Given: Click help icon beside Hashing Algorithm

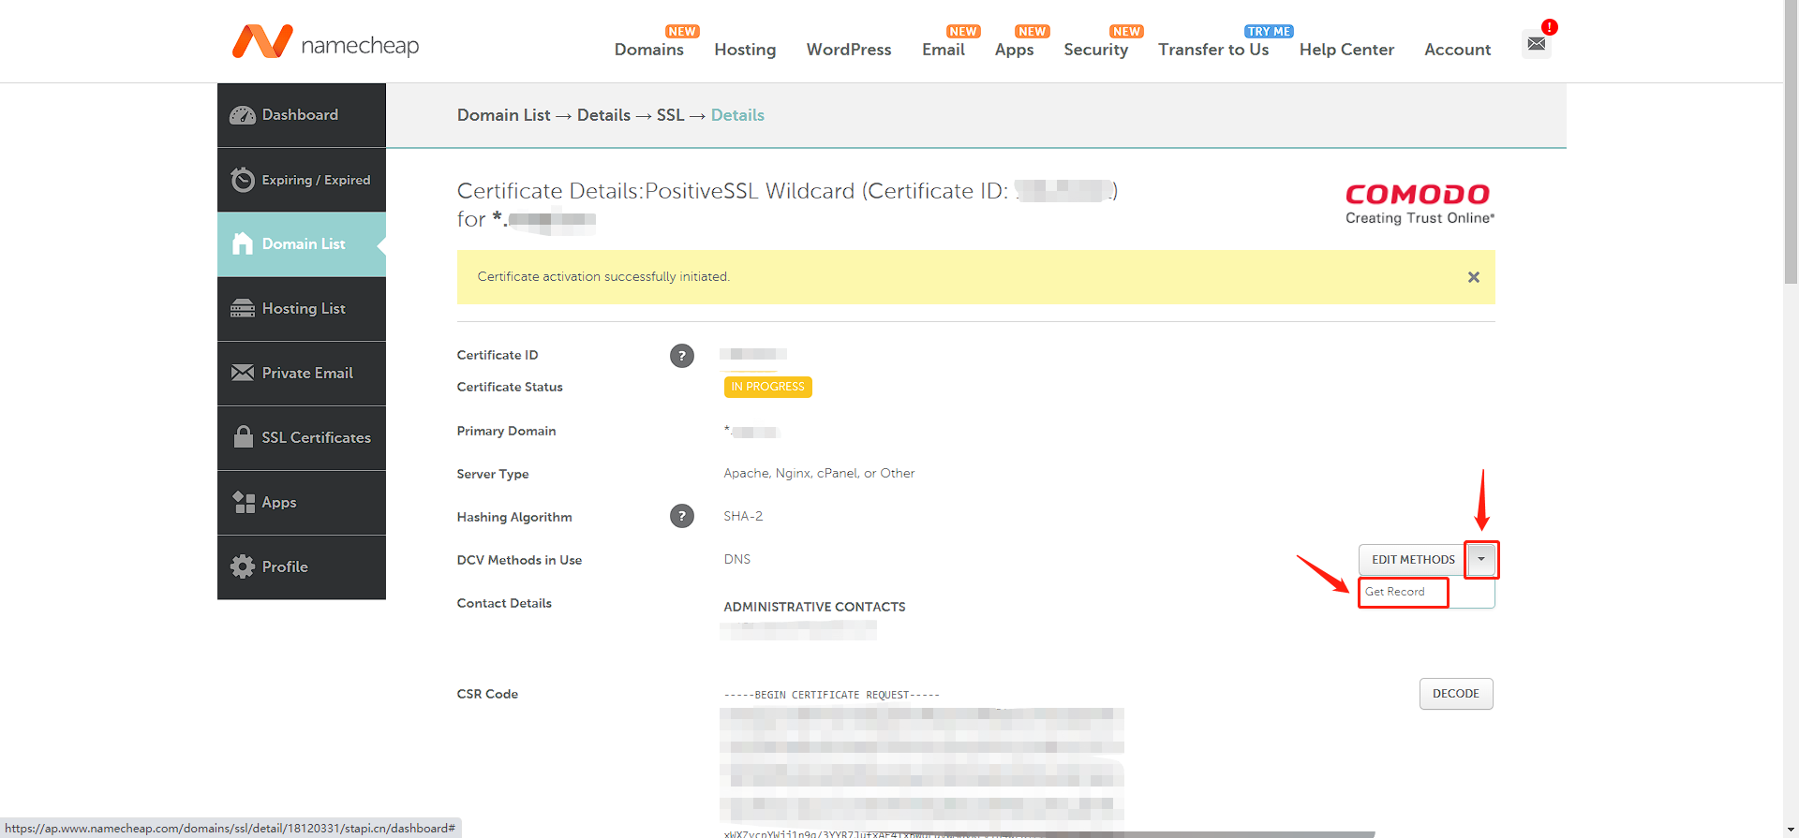Looking at the screenshot, I should point(682,516).
